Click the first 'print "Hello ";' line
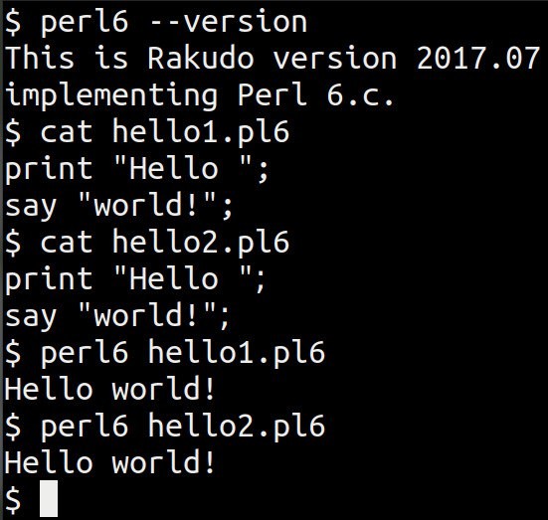 tap(136, 169)
